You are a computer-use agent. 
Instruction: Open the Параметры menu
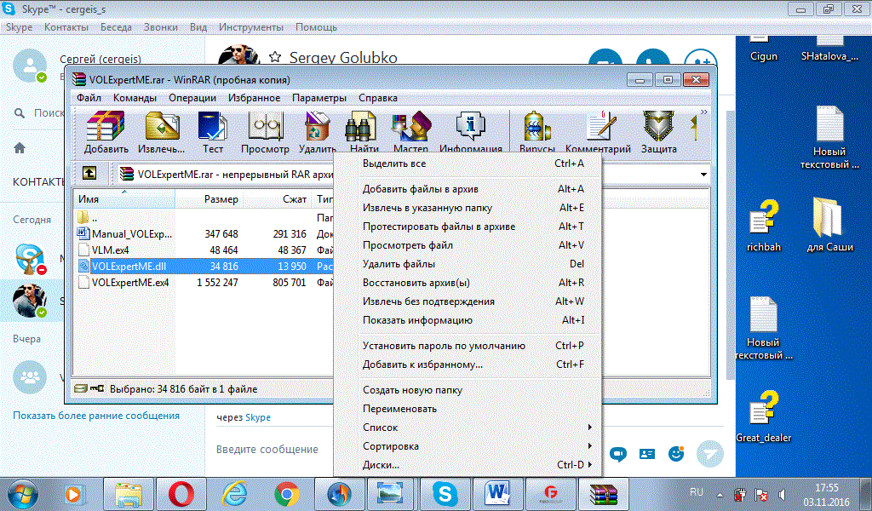pos(319,98)
